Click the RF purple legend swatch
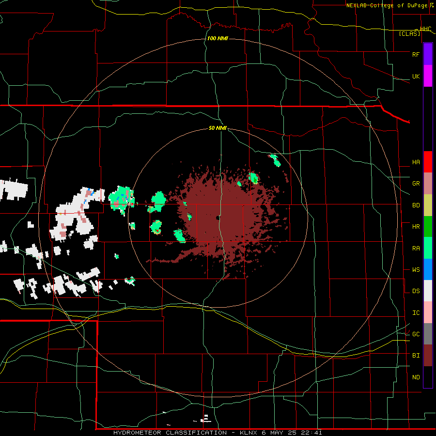This screenshot has height=436, width=436. pyautogui.click(x=428, y=54)
